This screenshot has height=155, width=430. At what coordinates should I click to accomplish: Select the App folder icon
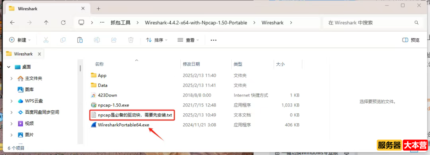coord(94,75)
